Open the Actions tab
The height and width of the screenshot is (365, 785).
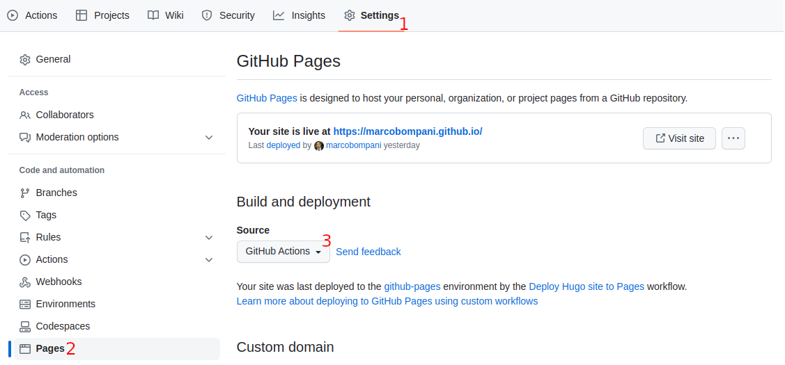tap(33, 15)
